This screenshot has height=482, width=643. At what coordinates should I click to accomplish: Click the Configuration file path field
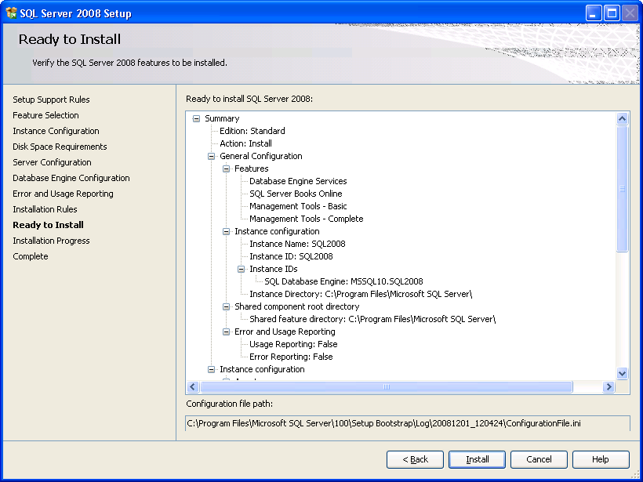click(408, 423)
